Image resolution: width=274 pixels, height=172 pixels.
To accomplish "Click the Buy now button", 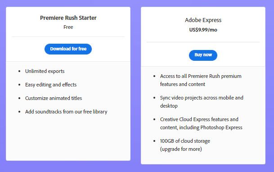I will click(x=203, y=55).
